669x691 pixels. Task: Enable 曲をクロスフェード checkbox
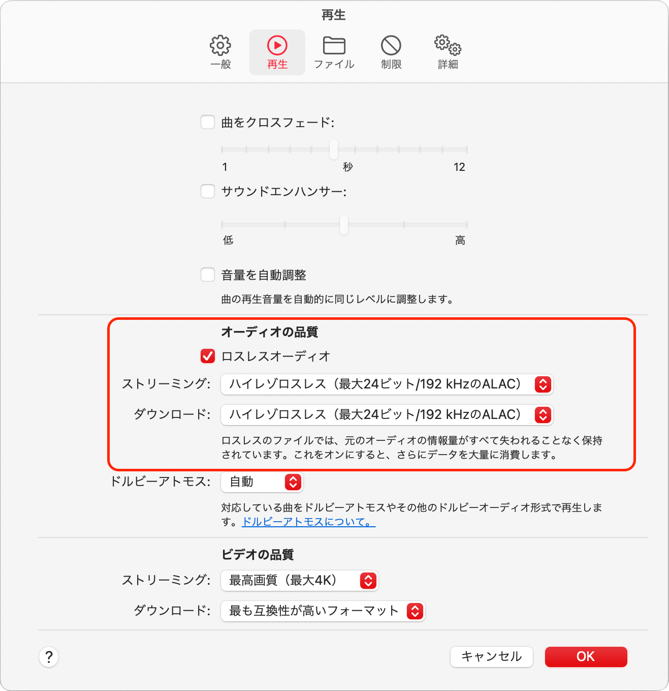point(208,122)
